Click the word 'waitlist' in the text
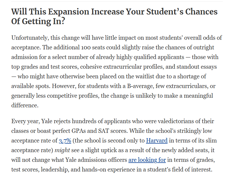The height and width of the screenshot is (179, 233). pyautogui.click(x=144, y=76)
